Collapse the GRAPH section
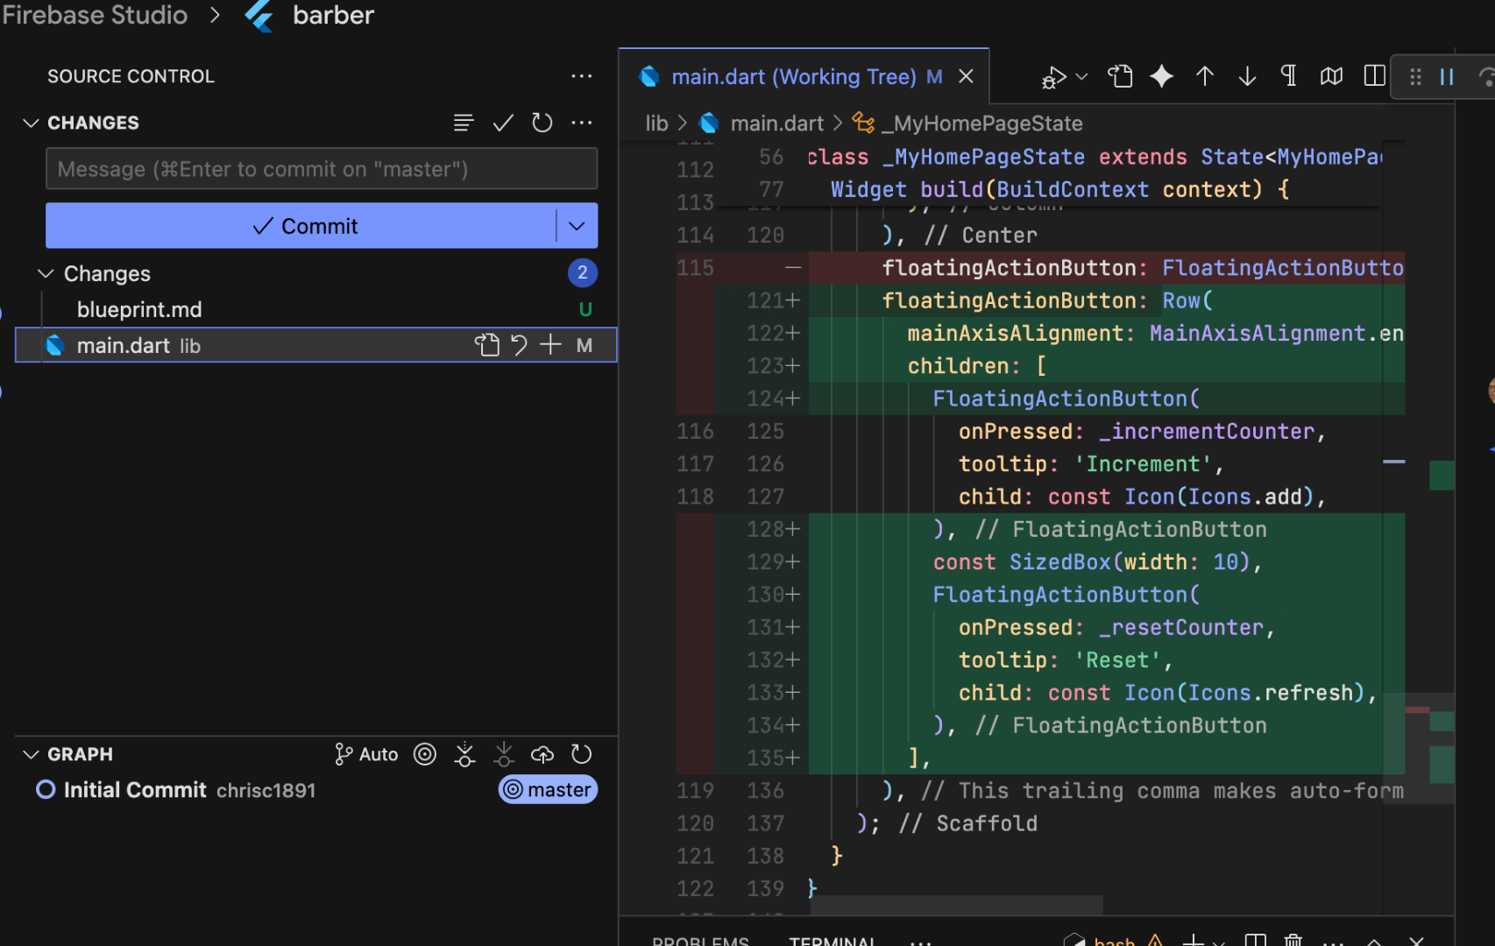This screenshot has height=946, width=1495. click(31, 754)
